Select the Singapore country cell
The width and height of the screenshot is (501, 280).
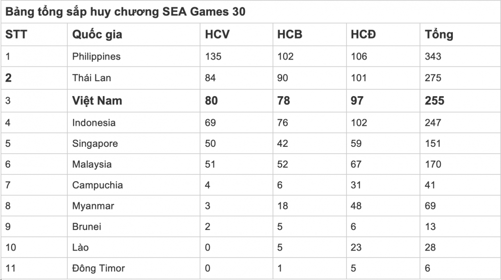95,143
